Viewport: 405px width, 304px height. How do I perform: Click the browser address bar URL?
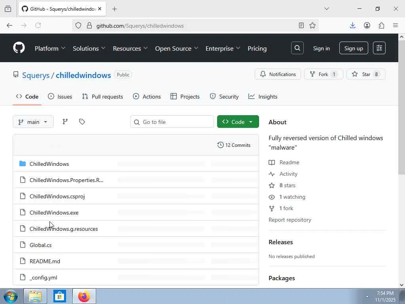click(140, 26)
